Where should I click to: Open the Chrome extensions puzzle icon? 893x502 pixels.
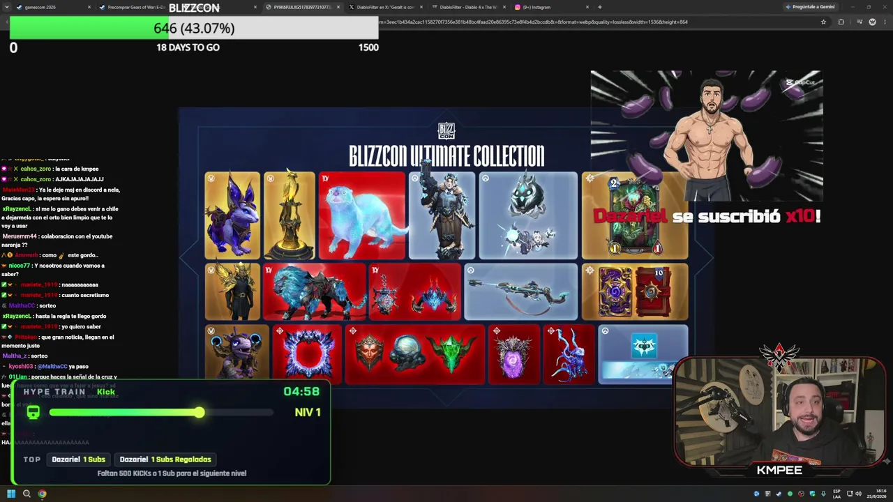click(x=841, y=22)
